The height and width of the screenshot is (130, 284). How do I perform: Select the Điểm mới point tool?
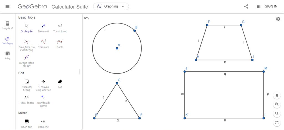[43, 27]
